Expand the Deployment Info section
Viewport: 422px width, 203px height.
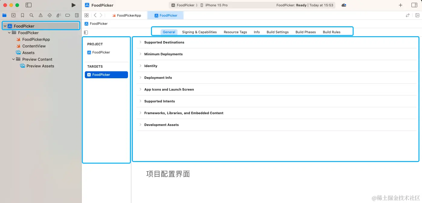tap(140, 78)
